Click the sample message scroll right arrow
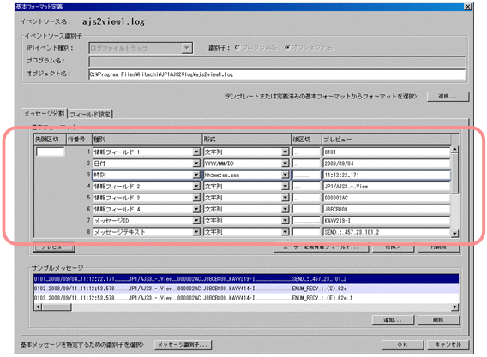Viewport: 487px width, 357px height. (x=454, y=307)
